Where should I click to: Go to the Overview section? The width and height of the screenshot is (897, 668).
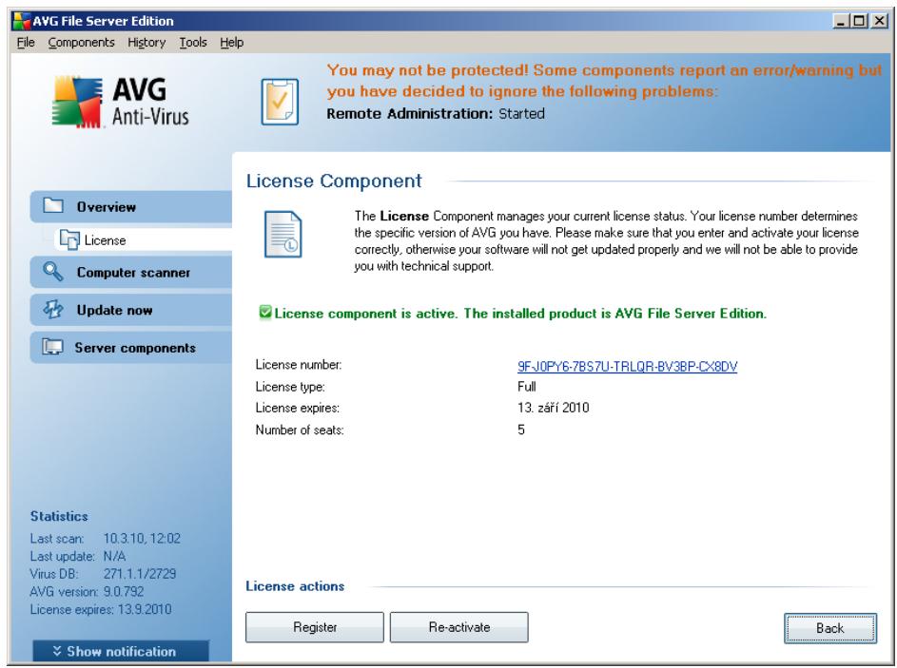click(x=131, y=206)
